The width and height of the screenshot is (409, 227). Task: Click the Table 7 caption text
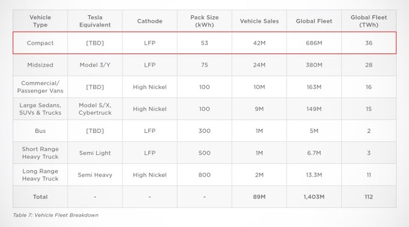click(x=56, y=215)
